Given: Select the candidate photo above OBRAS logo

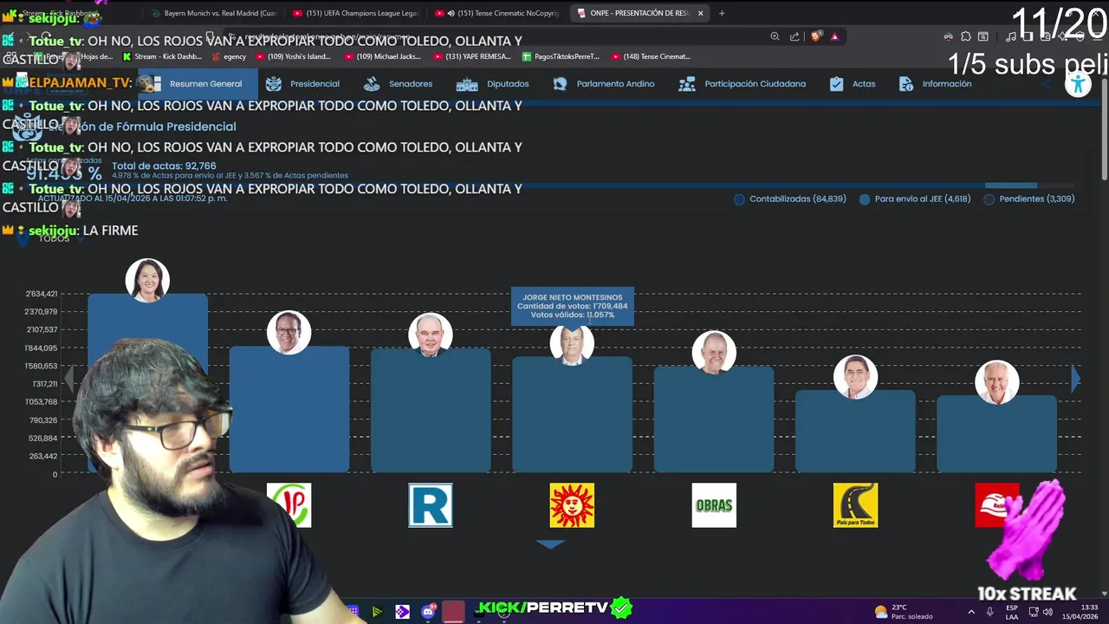Looking at the screenshot, I should (x=714, y=352).
